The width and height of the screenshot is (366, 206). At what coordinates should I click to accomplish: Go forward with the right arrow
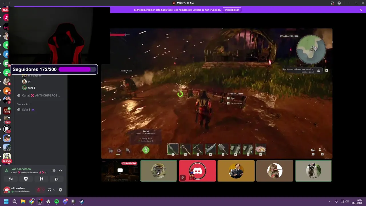coord(9,3)
